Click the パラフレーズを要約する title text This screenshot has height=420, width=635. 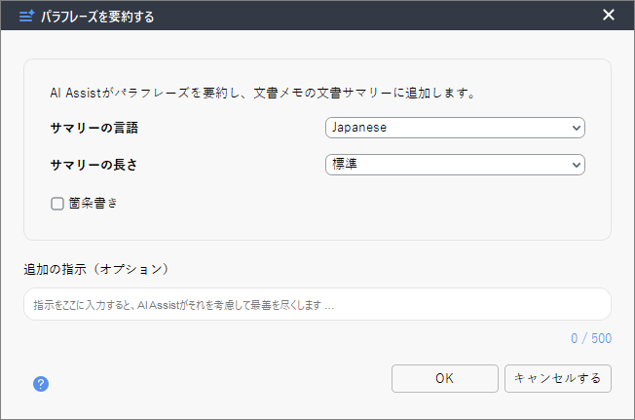click(97, 17)
